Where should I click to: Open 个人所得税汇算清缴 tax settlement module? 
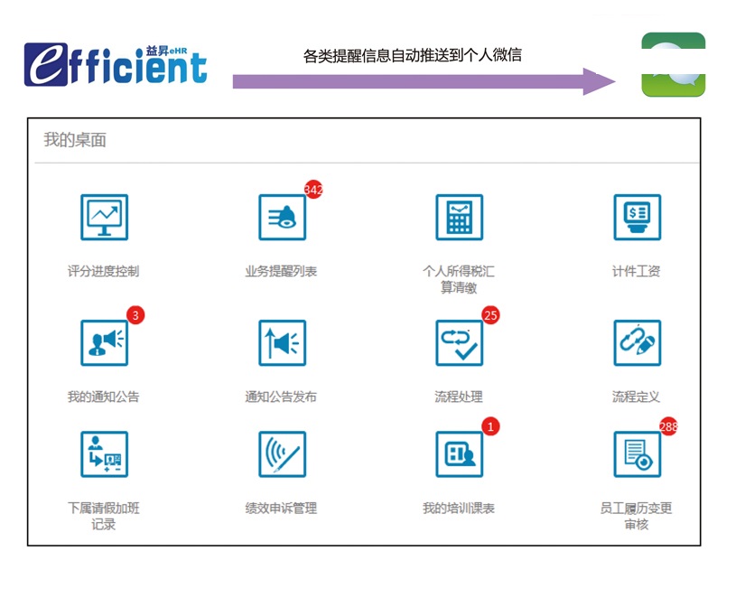459,217
